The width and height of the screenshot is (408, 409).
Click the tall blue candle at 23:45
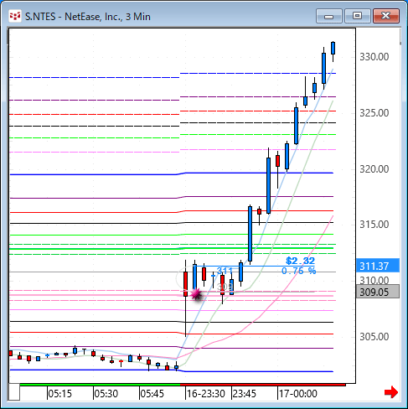[x=250, y=234]
